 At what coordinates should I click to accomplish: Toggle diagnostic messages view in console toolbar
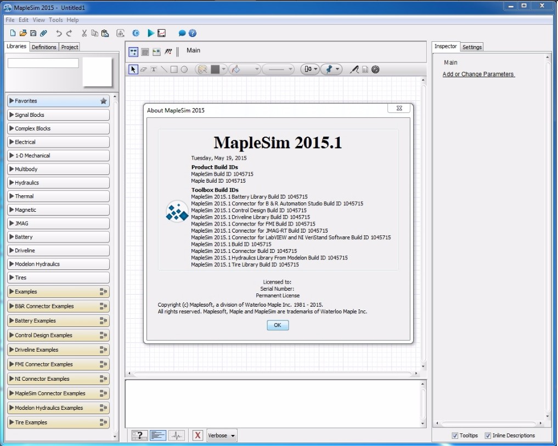click(176, 434)
